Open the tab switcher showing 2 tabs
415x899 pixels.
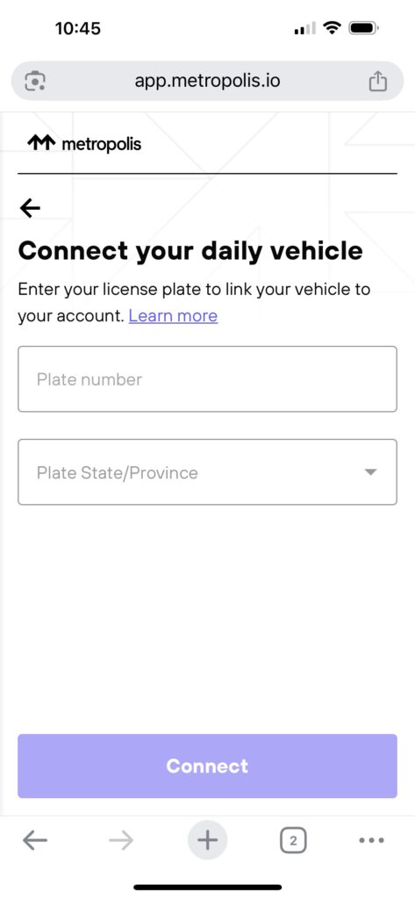293,841
